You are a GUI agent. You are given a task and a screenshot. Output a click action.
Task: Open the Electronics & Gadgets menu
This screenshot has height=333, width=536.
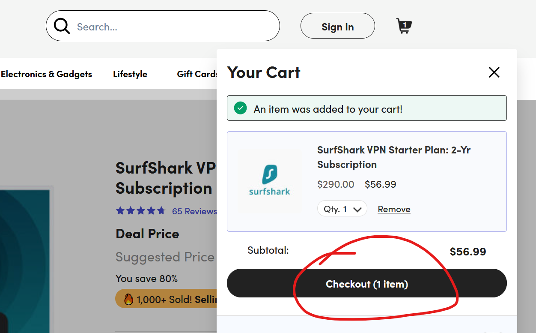pos(47,74)
